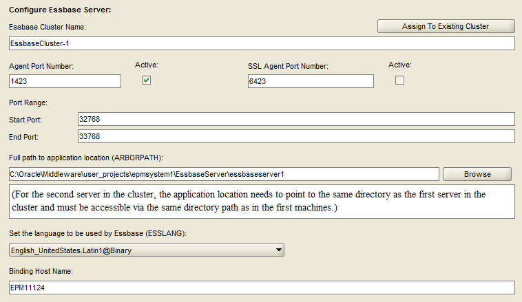Select the SSL Agent Port field showing 6423
The image size is (522, 302).
(x=311, y=81)
